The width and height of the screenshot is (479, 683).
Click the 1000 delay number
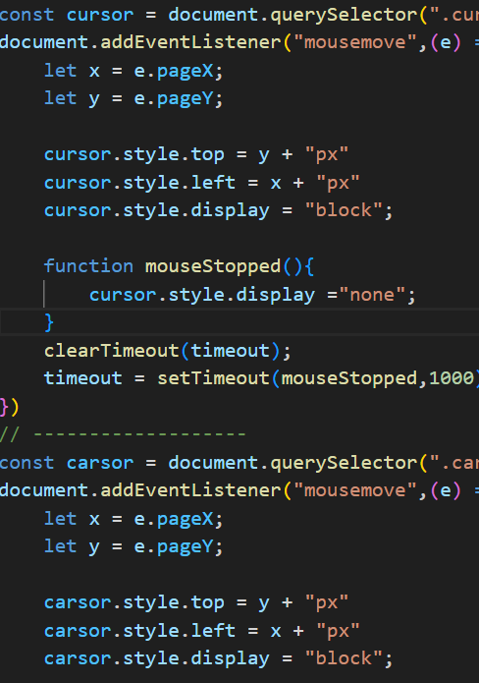pos(452,378)
